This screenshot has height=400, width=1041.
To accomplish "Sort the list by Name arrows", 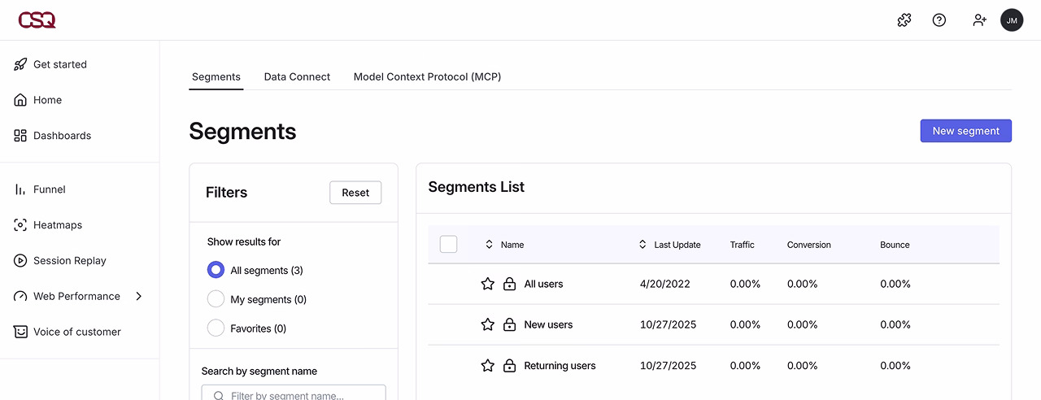I will point(489,245).
